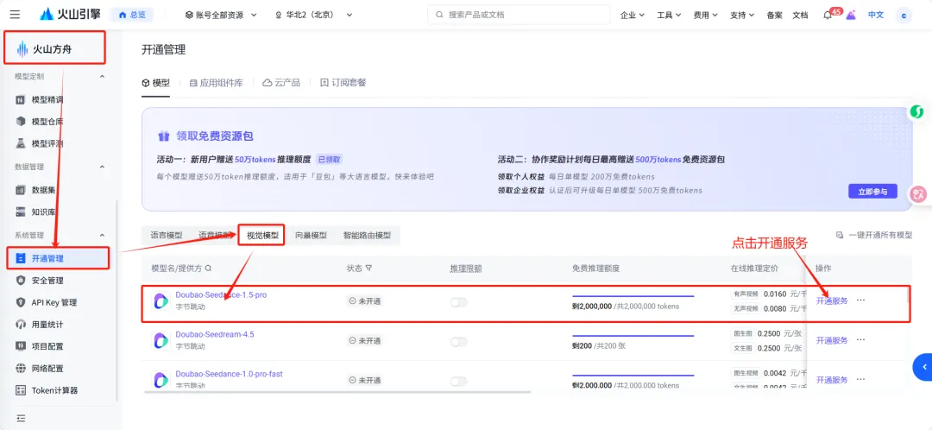Select the 视觉模型 category tab
This screenshot has height=430, width=932.
coord(262,235)
